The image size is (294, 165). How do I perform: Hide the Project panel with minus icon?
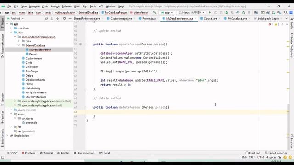click(70, 18)
